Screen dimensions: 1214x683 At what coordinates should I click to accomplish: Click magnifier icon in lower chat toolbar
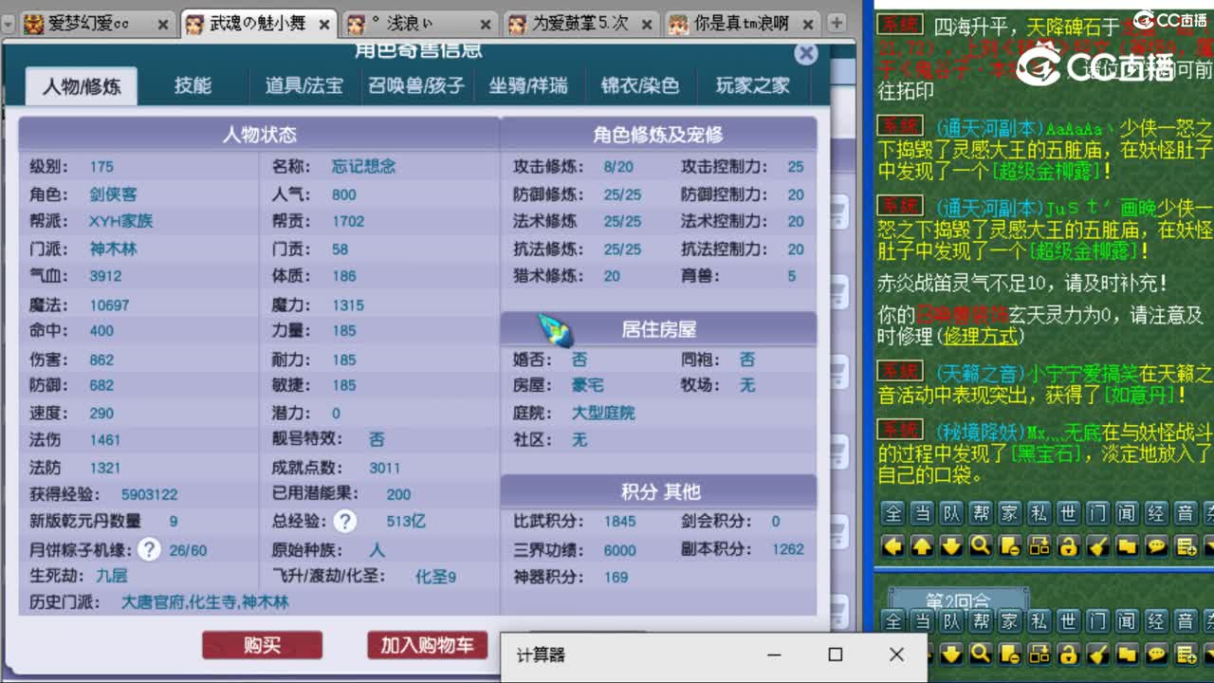[x=981, y=654]
